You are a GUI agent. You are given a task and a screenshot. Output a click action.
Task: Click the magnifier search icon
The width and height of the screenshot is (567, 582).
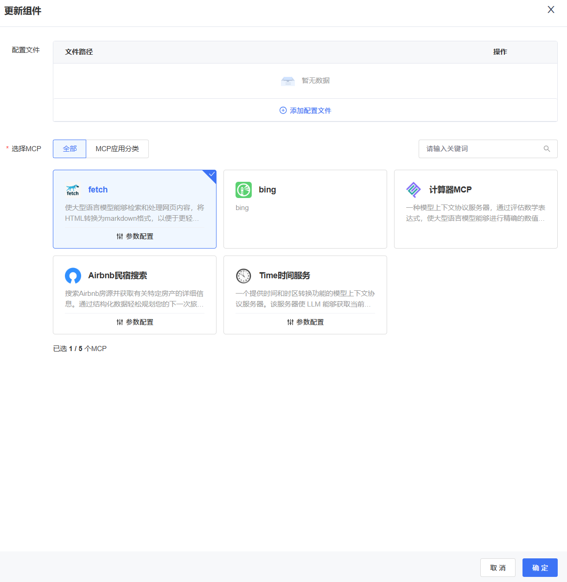547,149
